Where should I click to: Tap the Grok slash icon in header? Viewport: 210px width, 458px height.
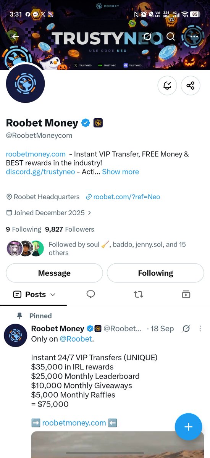click(147, 37)
